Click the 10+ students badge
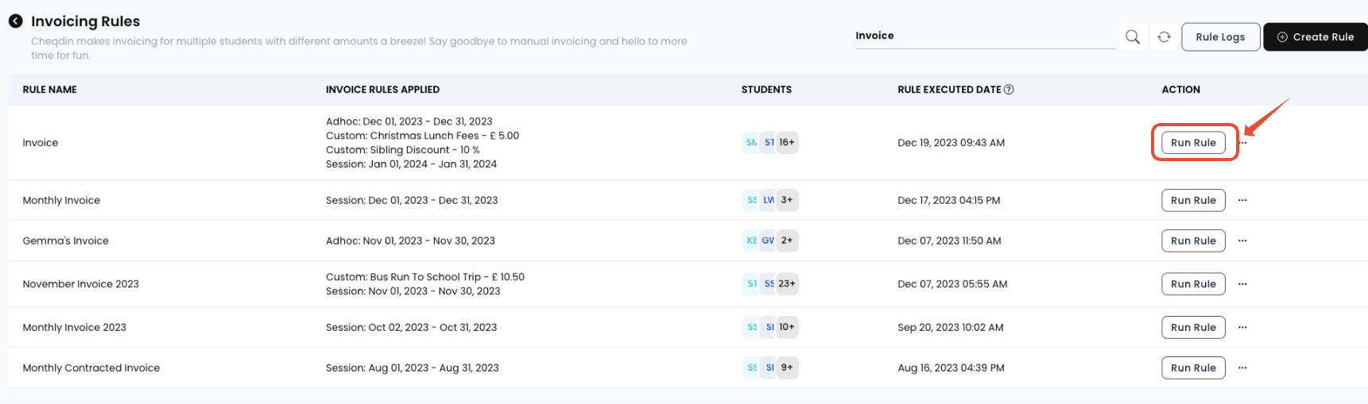The height and width of the screenshot is (404, 1368). [x=787, y=327]
